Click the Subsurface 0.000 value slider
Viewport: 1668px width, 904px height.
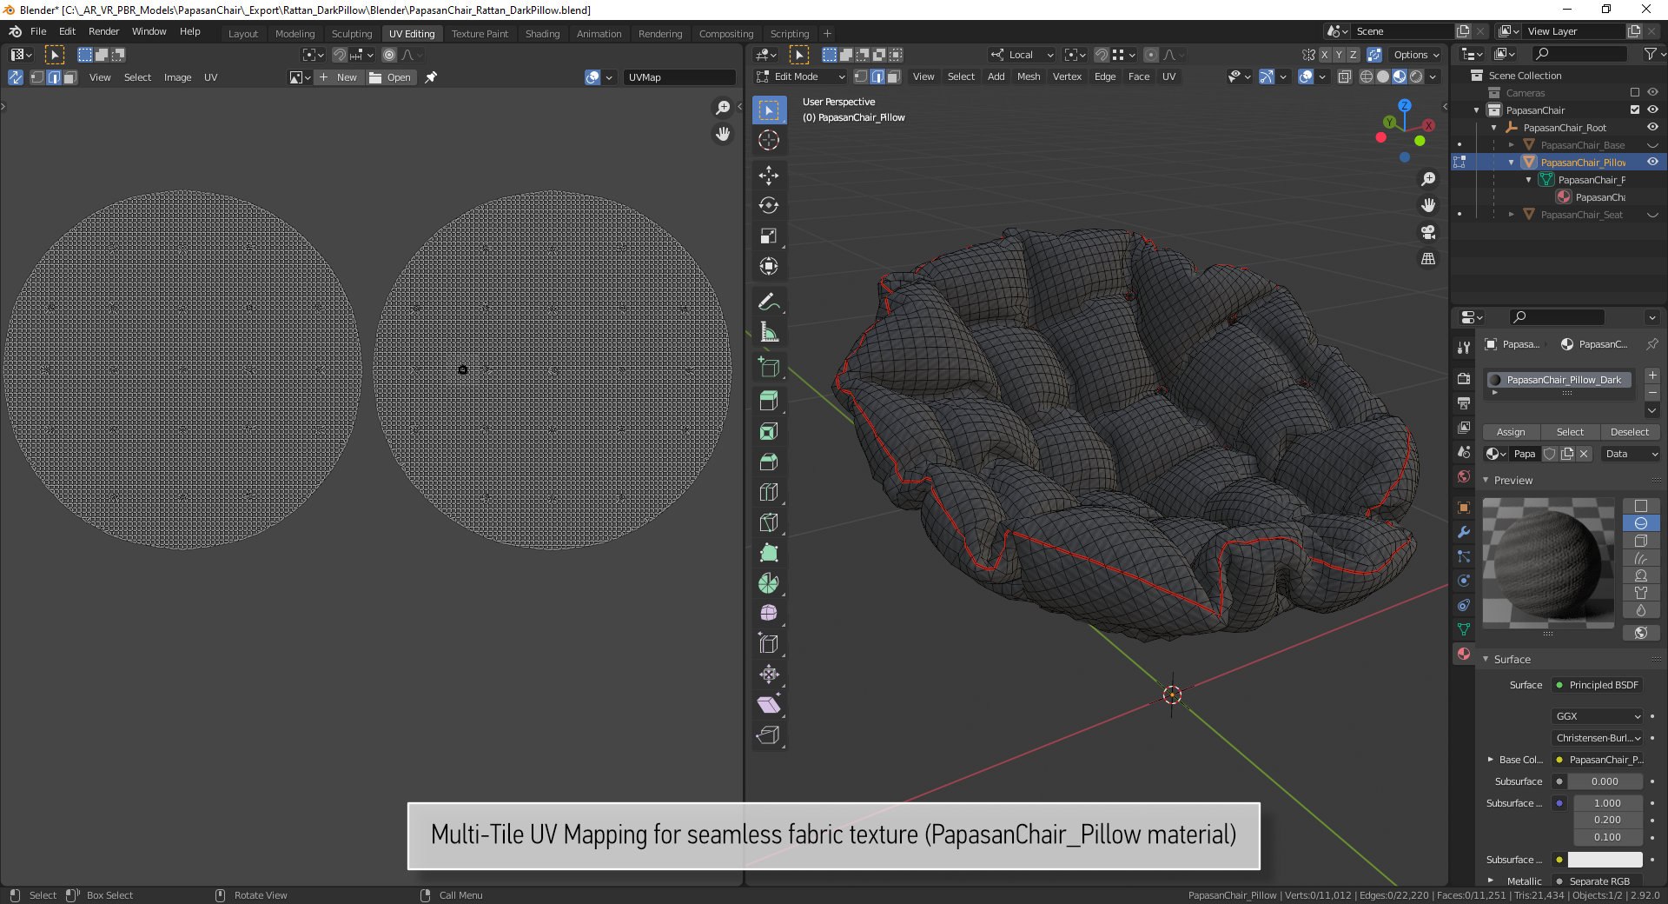pos(1605,781)
